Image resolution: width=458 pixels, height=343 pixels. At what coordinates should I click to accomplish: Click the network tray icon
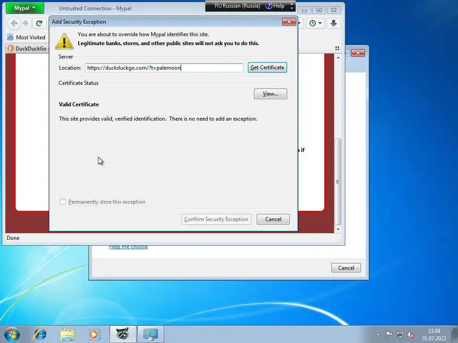point(399,335)
